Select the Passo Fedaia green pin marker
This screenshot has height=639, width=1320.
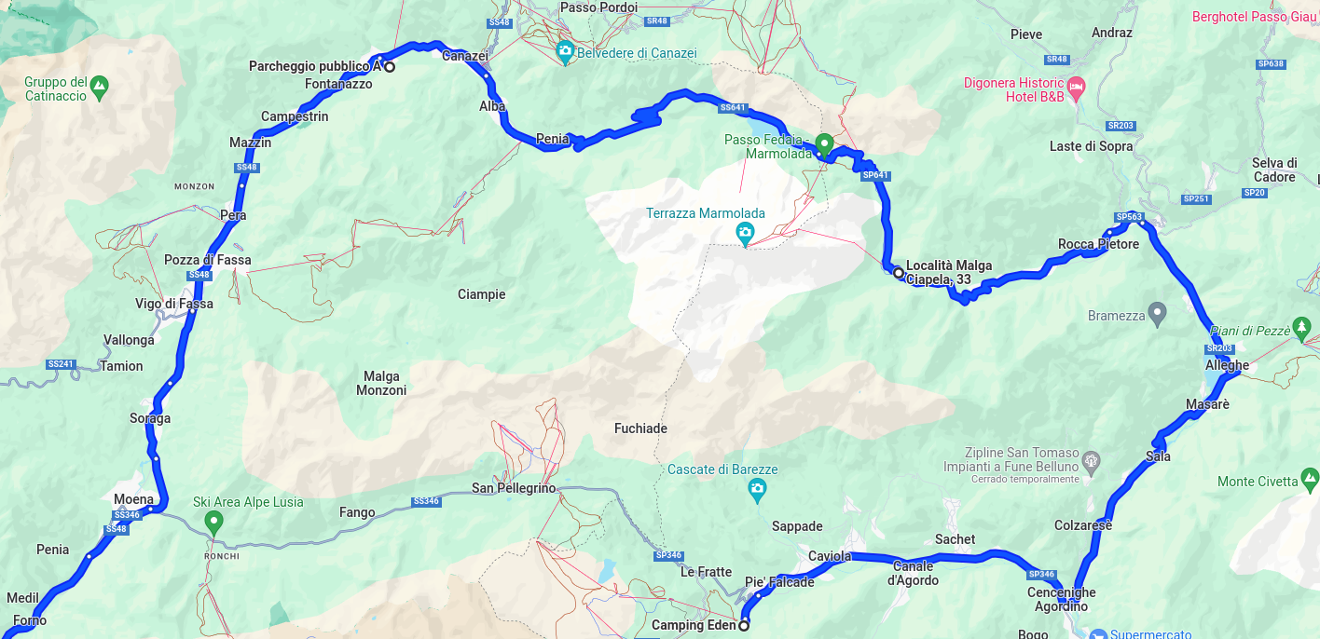click(x=824, y=144)
